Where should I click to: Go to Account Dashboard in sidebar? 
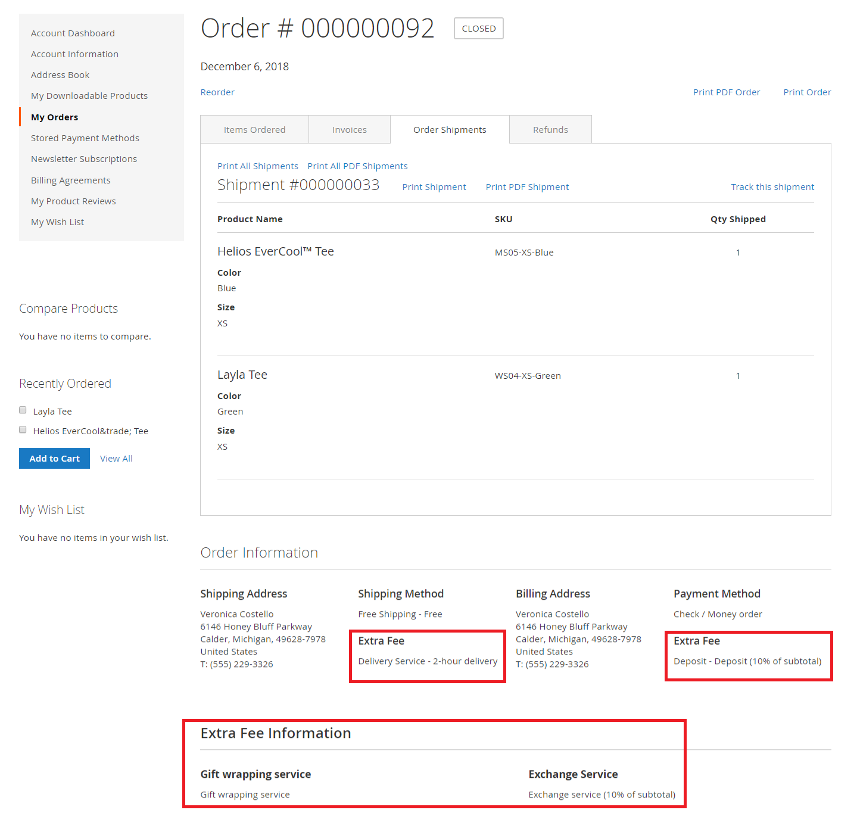[73, 33]
